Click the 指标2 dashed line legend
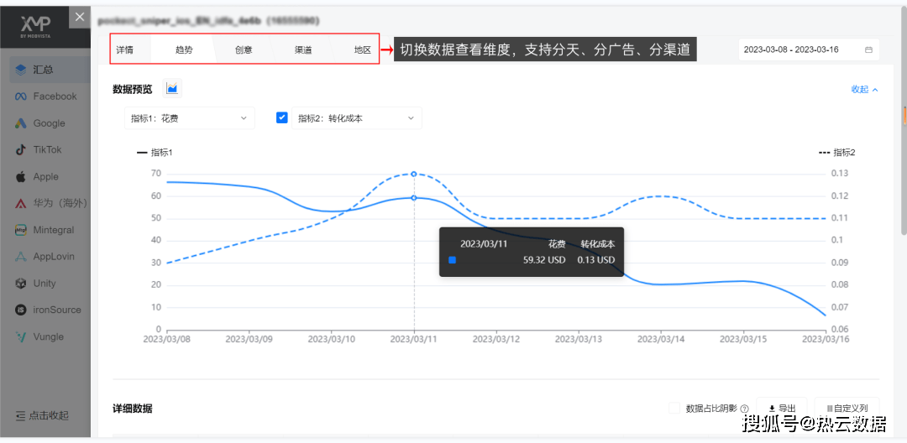 (837, 153)
